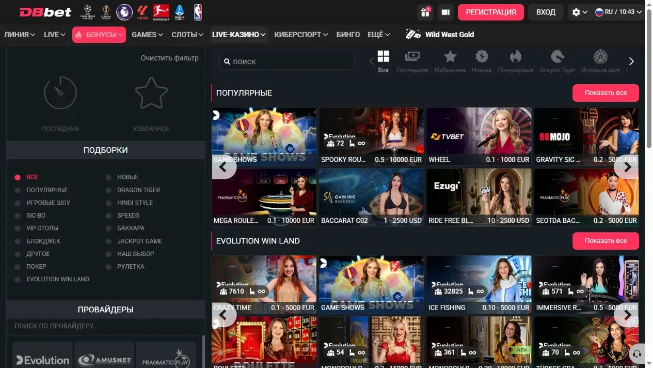Viewport: 653px width, 368px height.
Task: Open the headset support chat icon
Action: pyautogui.click(x=637, y=354)
